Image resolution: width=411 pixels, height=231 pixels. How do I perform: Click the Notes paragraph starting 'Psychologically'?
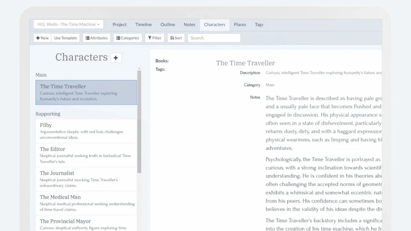[324, 184]
